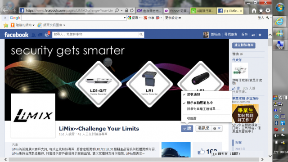
Task: Click the Windows Start orb
Action: point(280,7)
